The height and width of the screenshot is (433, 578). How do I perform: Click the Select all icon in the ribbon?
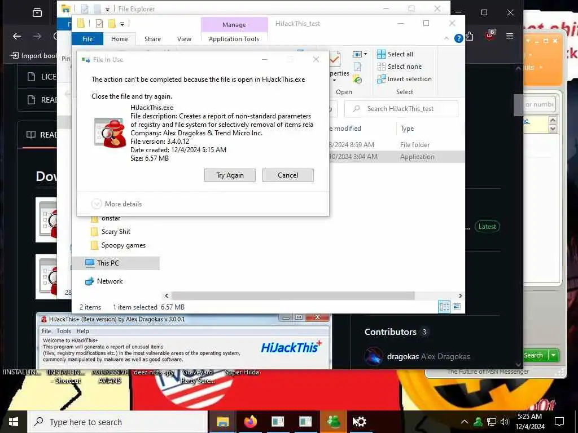click(381, 54)
